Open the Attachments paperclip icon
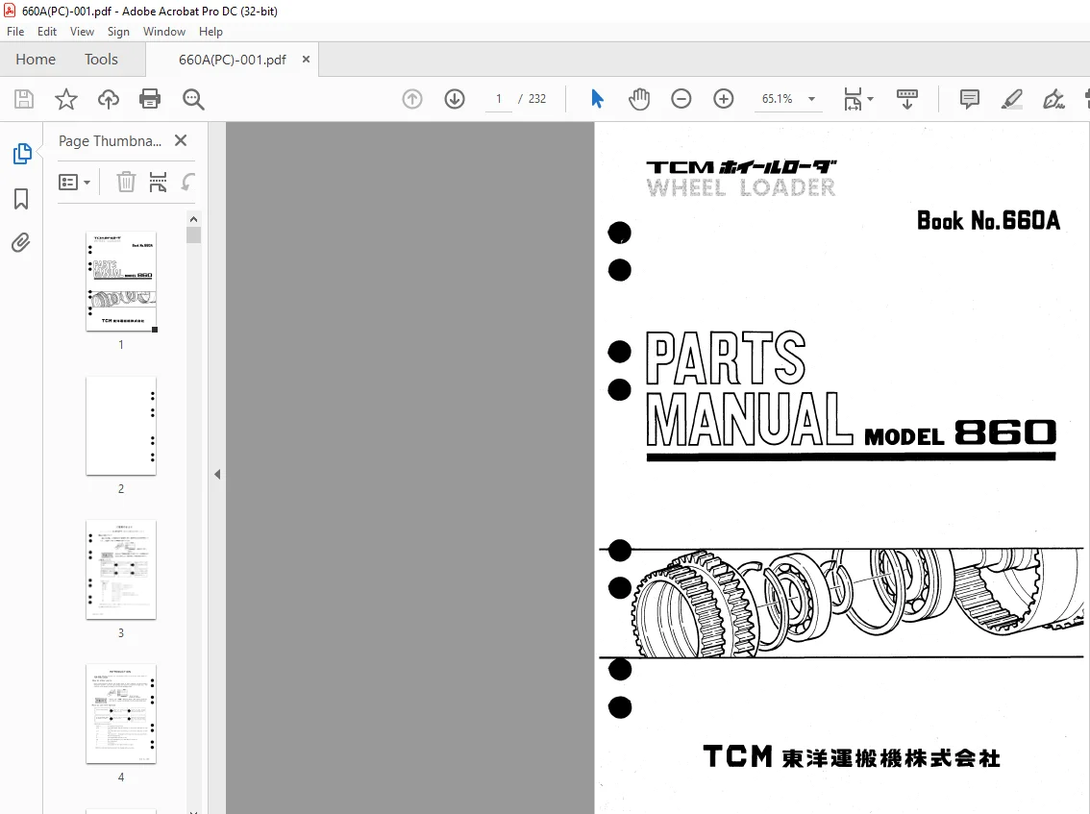Screen dimensions: 1090x814 pos(21,242)
